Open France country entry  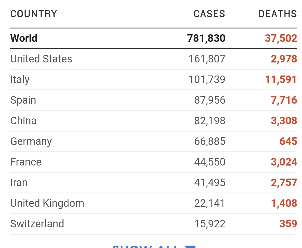tap(26, 162)
